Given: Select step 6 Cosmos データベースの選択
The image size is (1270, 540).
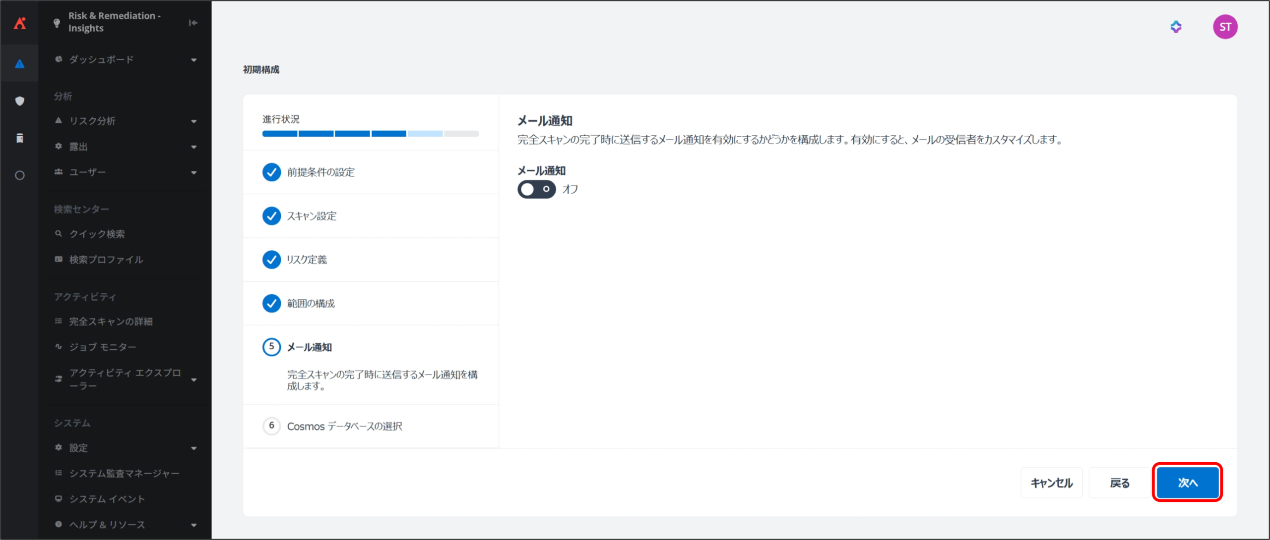Looking at the screenshot, I should pyautogui.click(x=344, y=426).
